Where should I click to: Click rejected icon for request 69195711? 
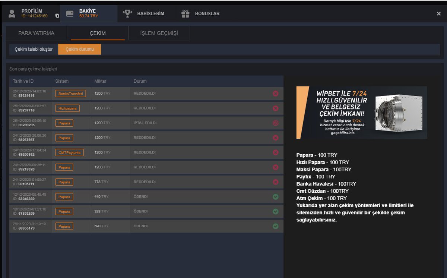(x=276, y=182)
